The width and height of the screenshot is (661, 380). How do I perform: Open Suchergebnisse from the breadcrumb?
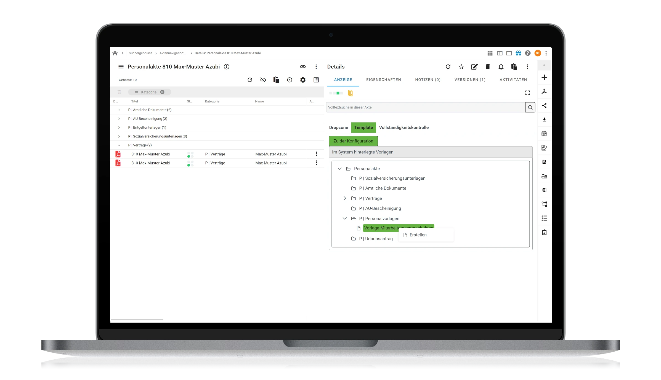(x=140, y=53)
